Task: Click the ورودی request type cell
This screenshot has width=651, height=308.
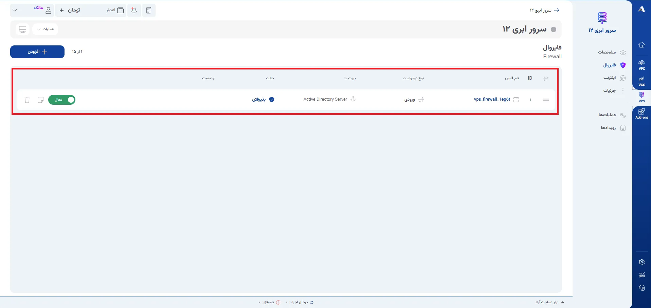Action: tap(414, 100)
